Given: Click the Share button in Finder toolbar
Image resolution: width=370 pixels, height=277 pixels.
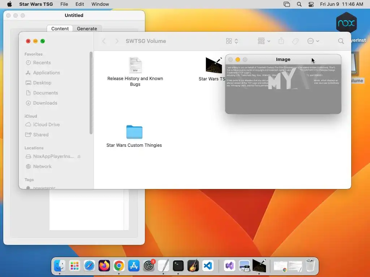Looking at the screenshot, I should pos(281,41).
